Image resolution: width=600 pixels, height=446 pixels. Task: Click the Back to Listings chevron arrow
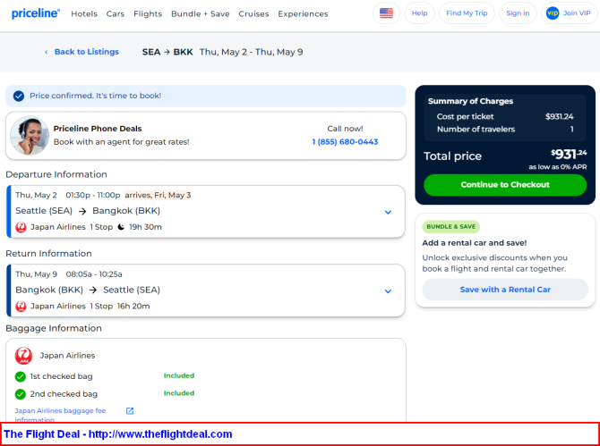[x=47, y=52]
